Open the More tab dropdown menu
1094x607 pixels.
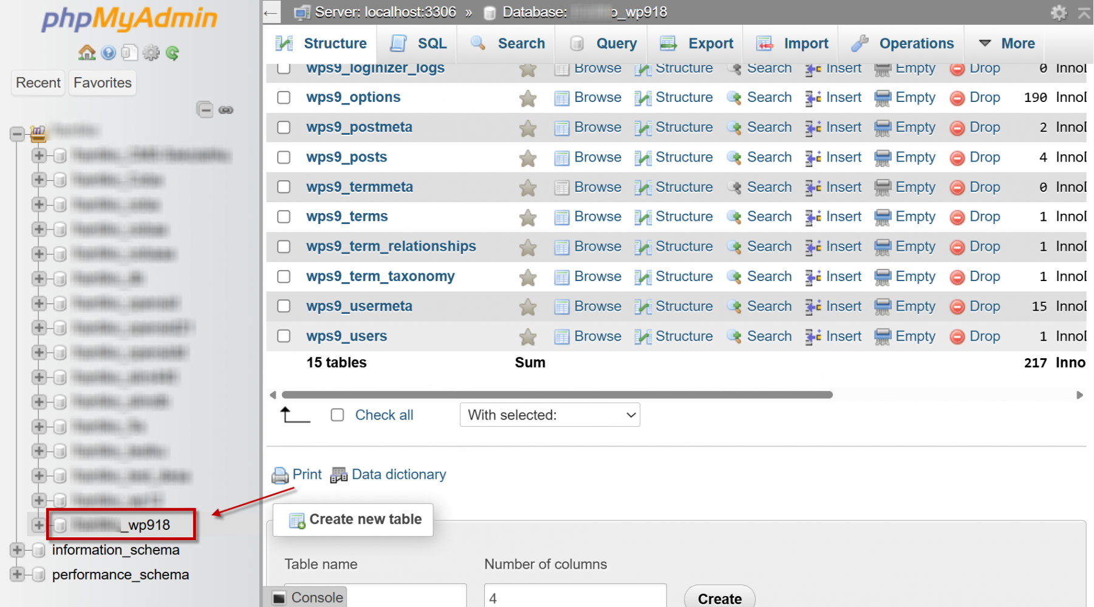(x=1007, y=44)
